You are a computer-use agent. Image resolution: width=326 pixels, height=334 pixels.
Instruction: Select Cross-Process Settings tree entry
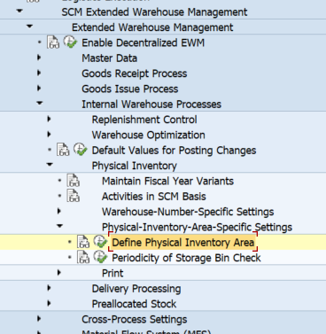135,319
